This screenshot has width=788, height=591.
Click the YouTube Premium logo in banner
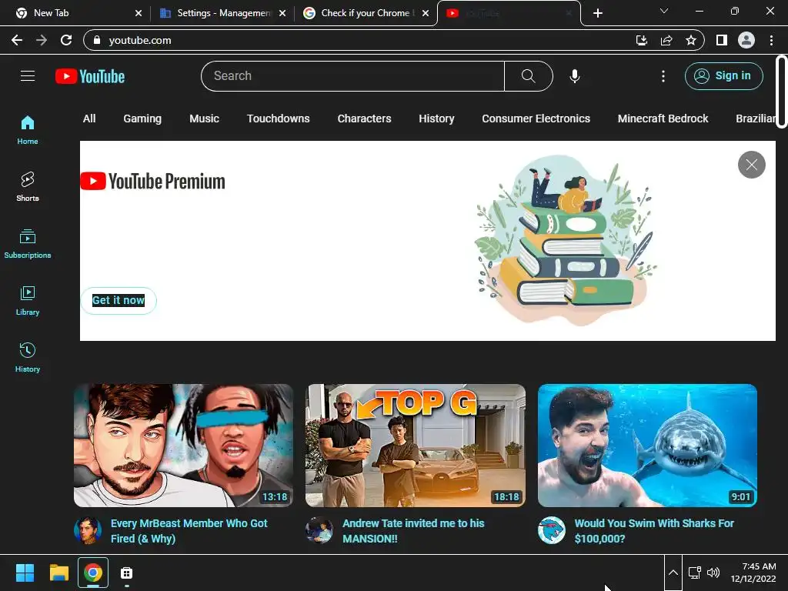coord(153,182)
